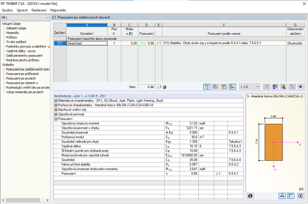Toggle result diagrams color scale icon
308x204 pixels.
point(232,87)
